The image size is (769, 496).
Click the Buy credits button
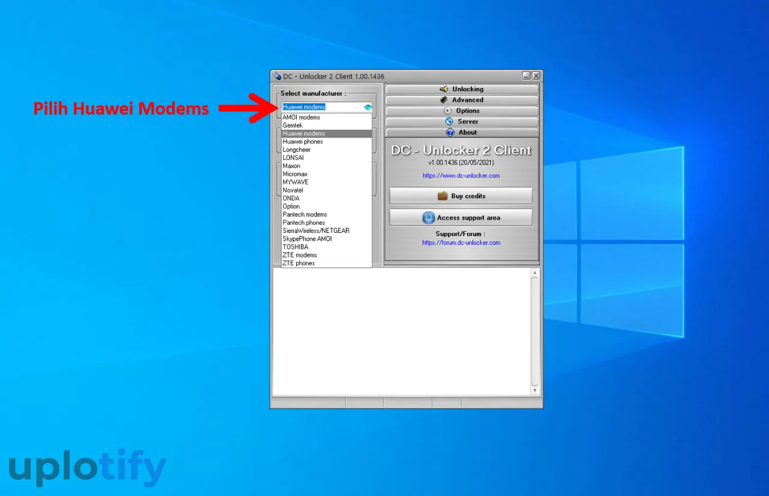(x=461, y=196)
